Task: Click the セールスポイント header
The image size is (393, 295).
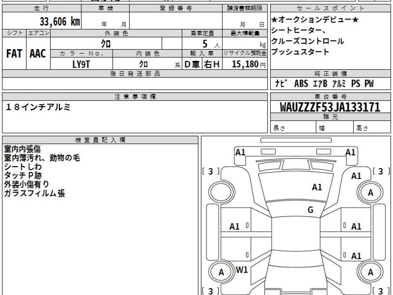Action: tap(330, 9)
